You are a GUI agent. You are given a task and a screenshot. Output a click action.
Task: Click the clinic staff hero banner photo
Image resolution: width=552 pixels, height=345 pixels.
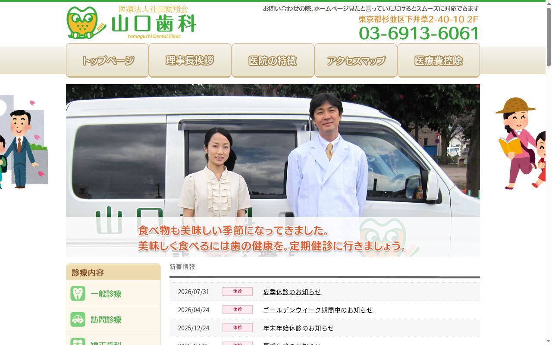click(273, 170)
